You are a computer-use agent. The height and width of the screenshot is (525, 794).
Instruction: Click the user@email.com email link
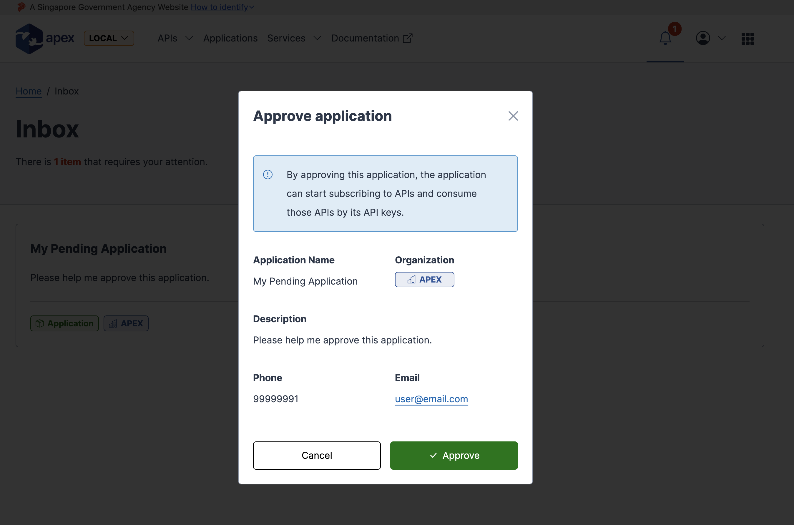tap(431, 398)
